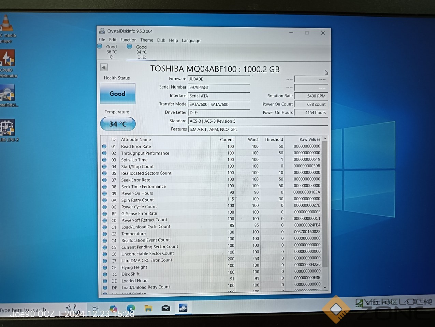Click the status circle for Power-On Hours
This screenshot has height=327, width=435.
tap(104, 193)
